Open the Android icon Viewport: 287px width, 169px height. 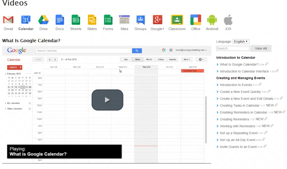[212, 20]
